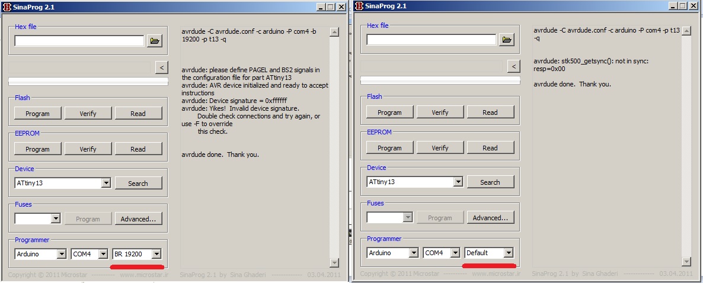Click the browse folder icon in right window
This screenshot has width=703, height=283.
(506, 40)
